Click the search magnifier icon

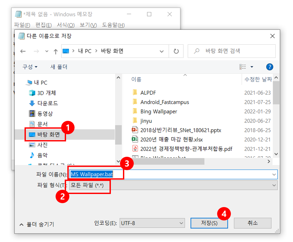pyautogui.click(x=197, y=51)
